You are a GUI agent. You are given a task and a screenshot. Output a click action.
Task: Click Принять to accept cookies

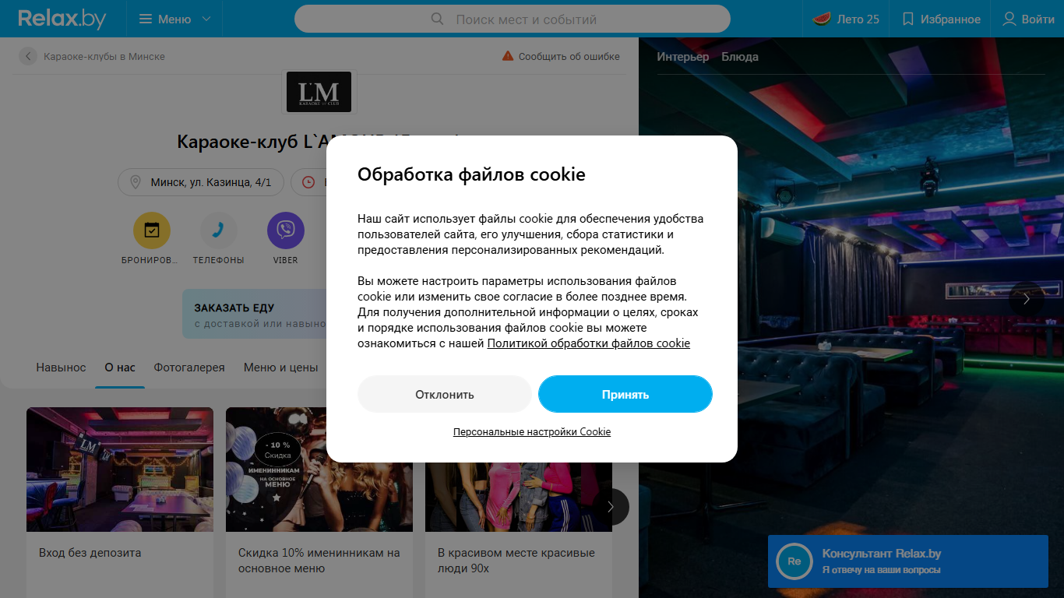(x=625, y=394)
